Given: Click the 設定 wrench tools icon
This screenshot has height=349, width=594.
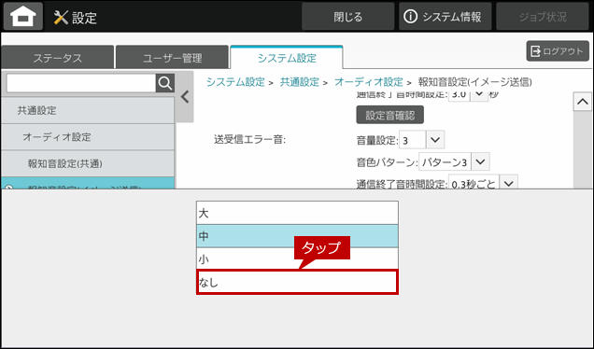Looking at the screenshot, I should (61, 18).
